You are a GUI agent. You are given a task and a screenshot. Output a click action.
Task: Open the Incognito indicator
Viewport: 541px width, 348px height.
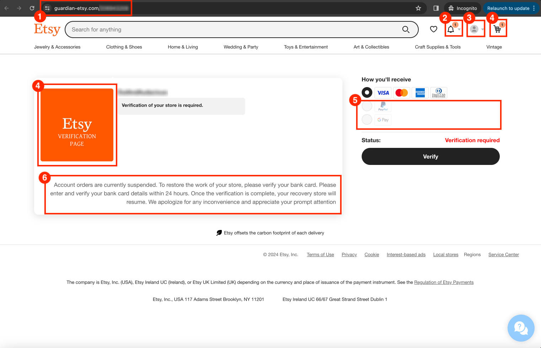pyautogui.click(x=462, y=8)
